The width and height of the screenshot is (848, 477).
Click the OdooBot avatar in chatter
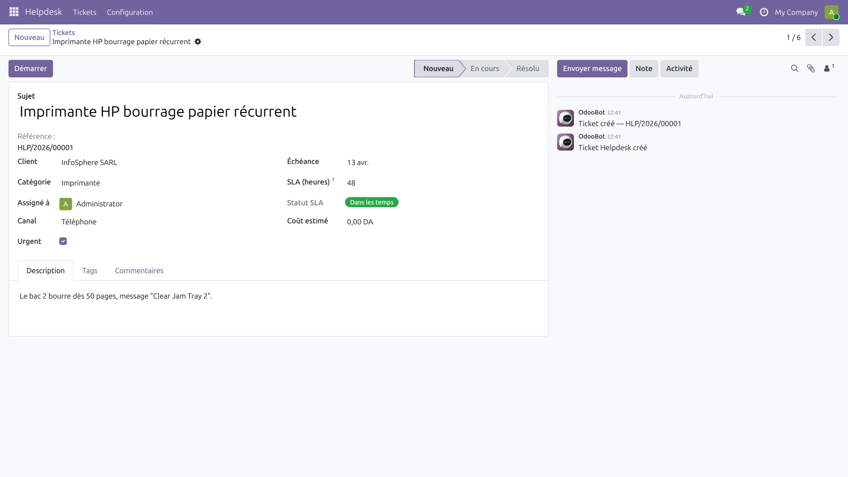click(566, 118)
